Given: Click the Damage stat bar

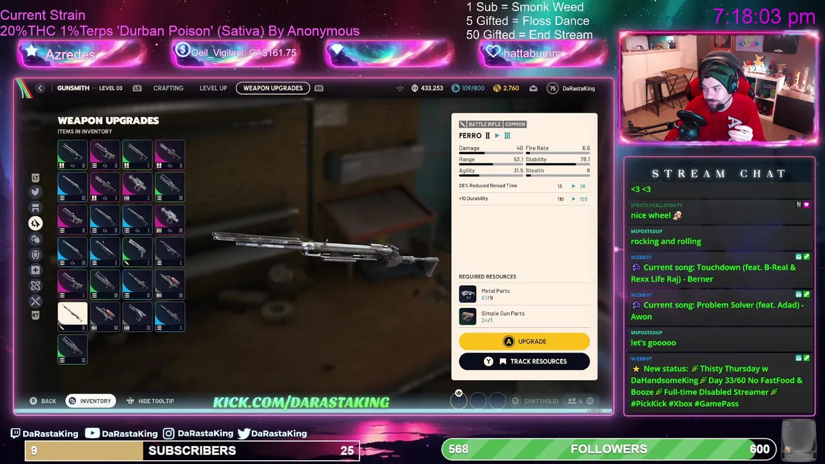Looking at the screenshot, I should (491, 153).
